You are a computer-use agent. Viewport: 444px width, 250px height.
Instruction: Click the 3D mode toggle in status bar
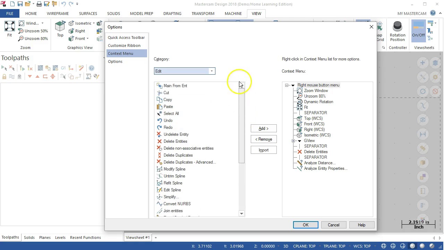point(286,246)
